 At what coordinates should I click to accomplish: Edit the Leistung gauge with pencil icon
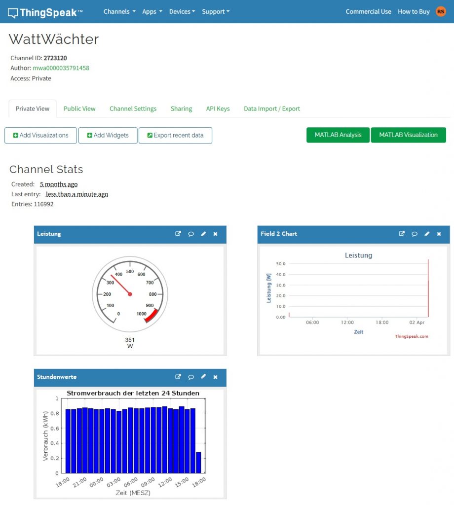click(203, 234)
